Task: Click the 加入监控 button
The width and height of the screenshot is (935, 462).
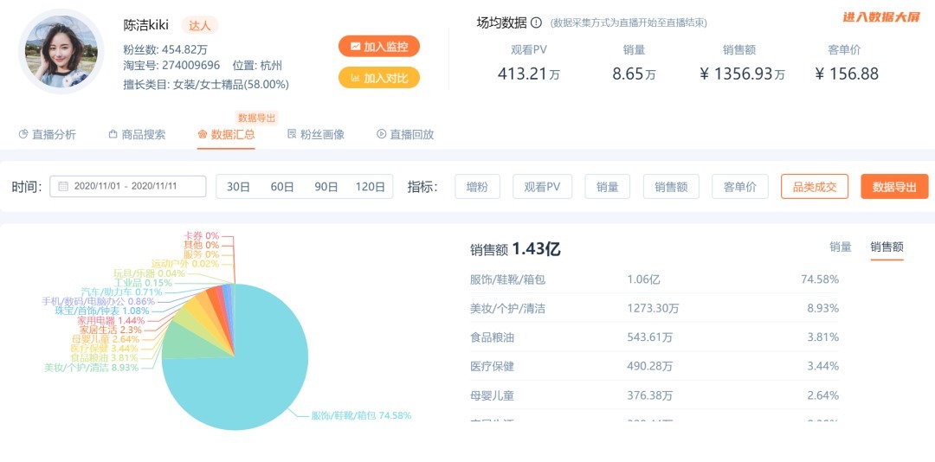Action: click(379, 47)
